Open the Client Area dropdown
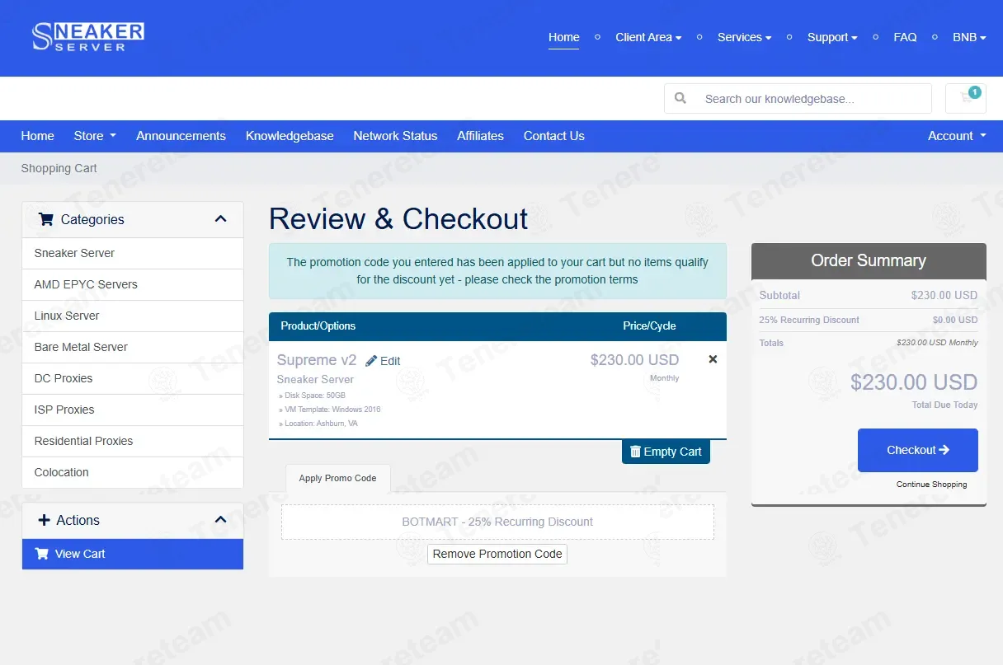The image size is (1003, 665). 648,37
